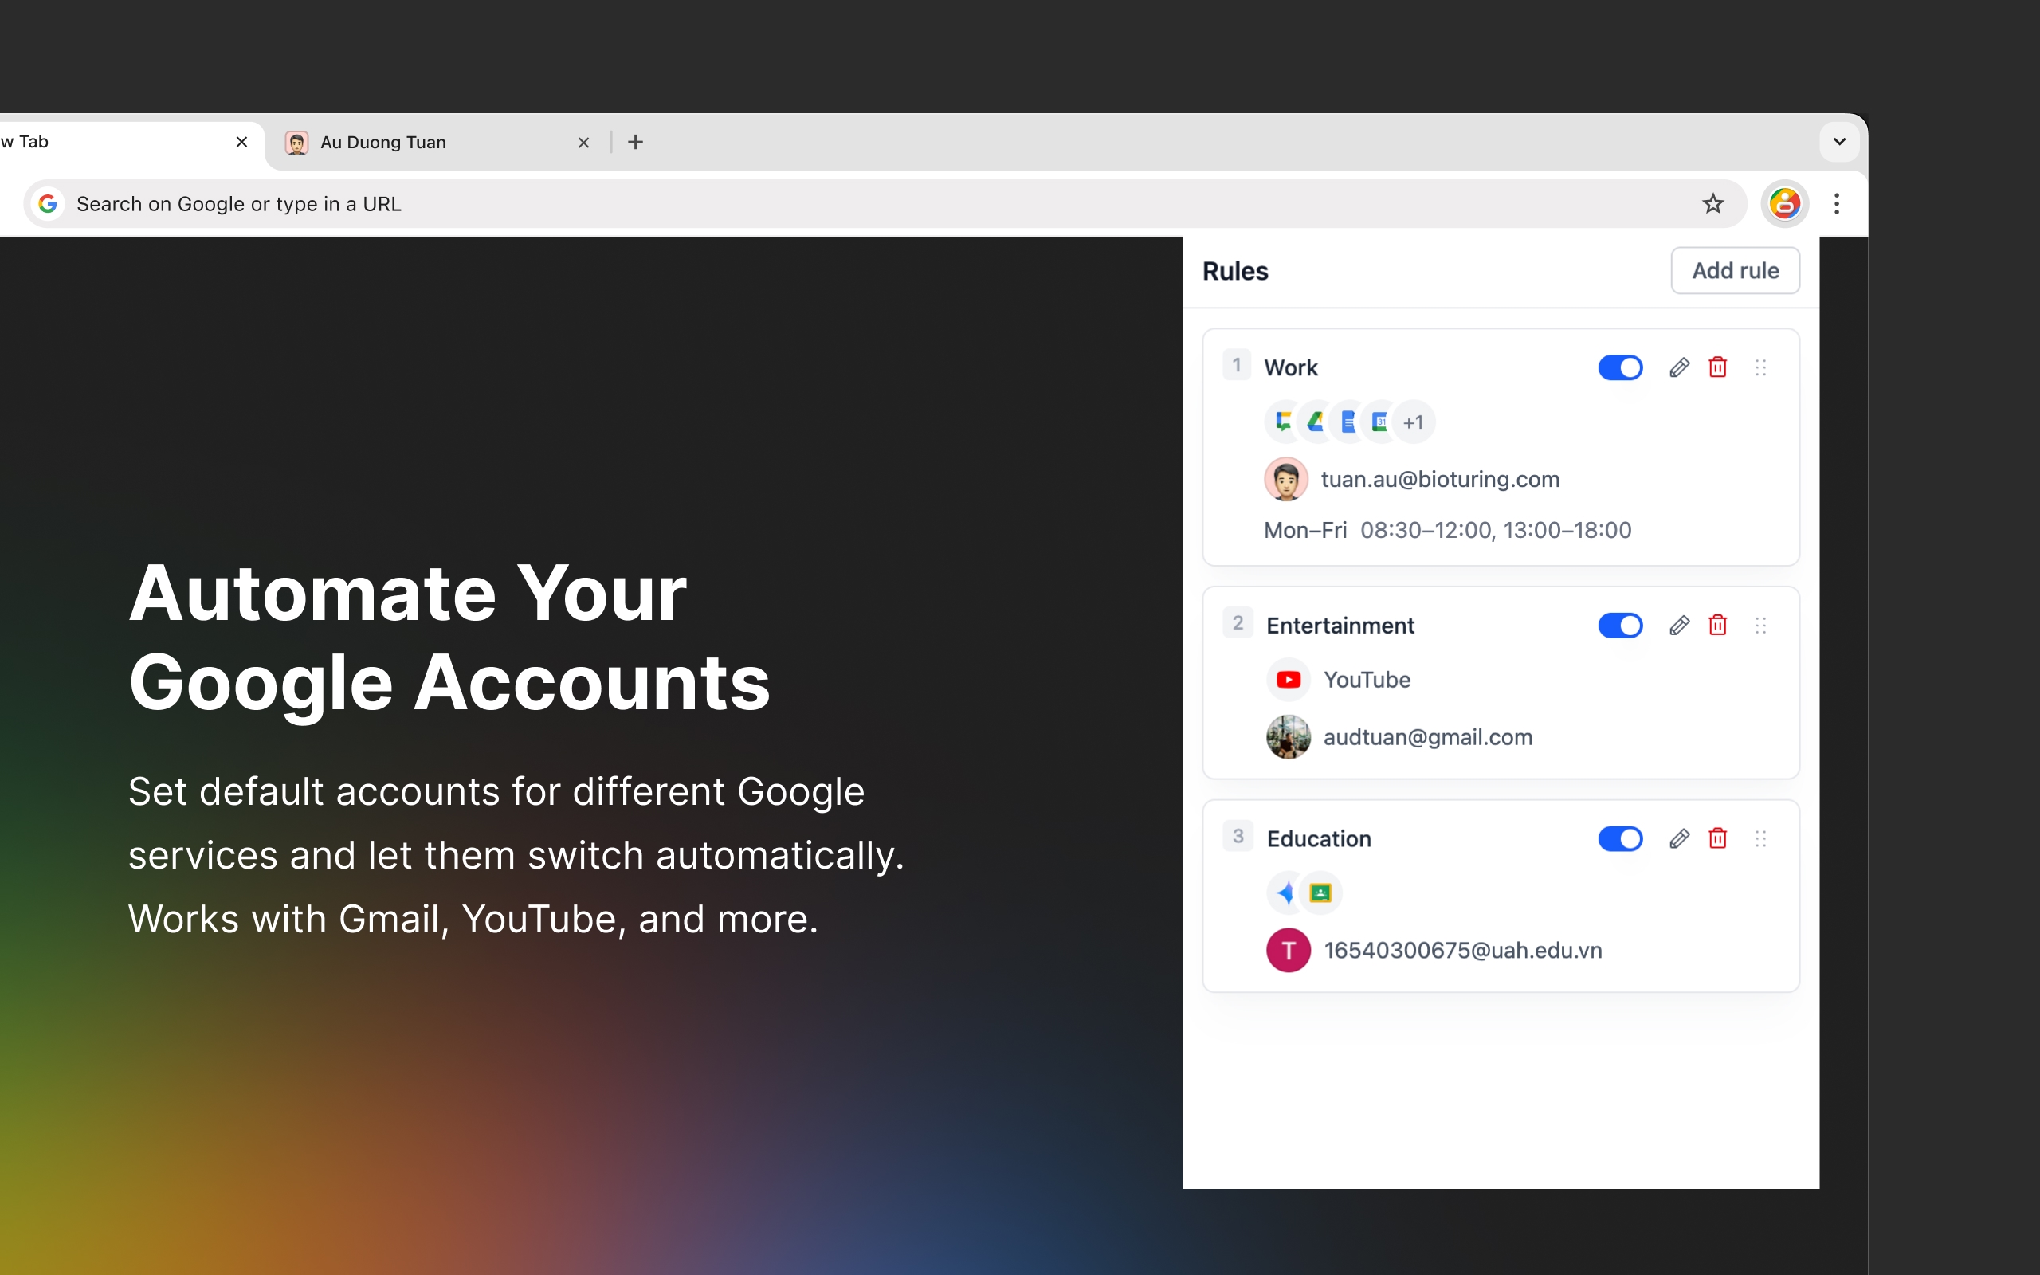Image resolution: width=2040 pixels, height=1275 pixels.
Task: Click the account switcher extension icon
Action: (1783, 204)
